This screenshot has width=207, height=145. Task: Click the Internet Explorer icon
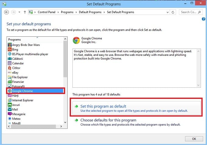10,100
